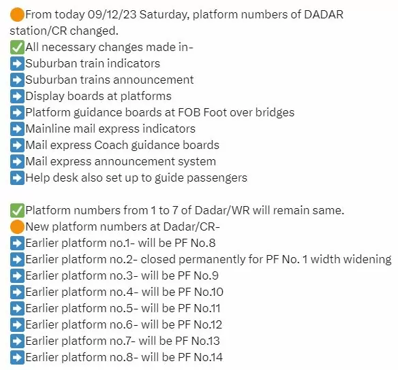
Task: Click arrow icon beside 'Earlier platform no.1'
Action: coord(17,243)
